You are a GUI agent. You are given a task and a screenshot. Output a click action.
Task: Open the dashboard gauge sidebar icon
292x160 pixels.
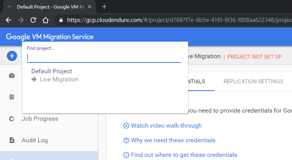click(x=12, y=76)
